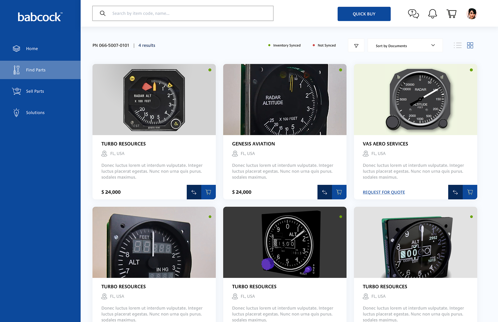Click compare arrows on Genesis Aviation card
This screenshot has width=498, height=322.
click(x=324, y=192)
